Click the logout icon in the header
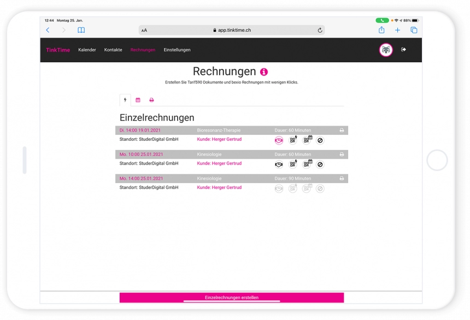 coord(403,50)
